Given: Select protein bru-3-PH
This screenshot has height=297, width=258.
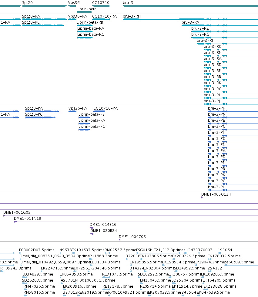Looking at the screenshot, I should pos(233,111).
